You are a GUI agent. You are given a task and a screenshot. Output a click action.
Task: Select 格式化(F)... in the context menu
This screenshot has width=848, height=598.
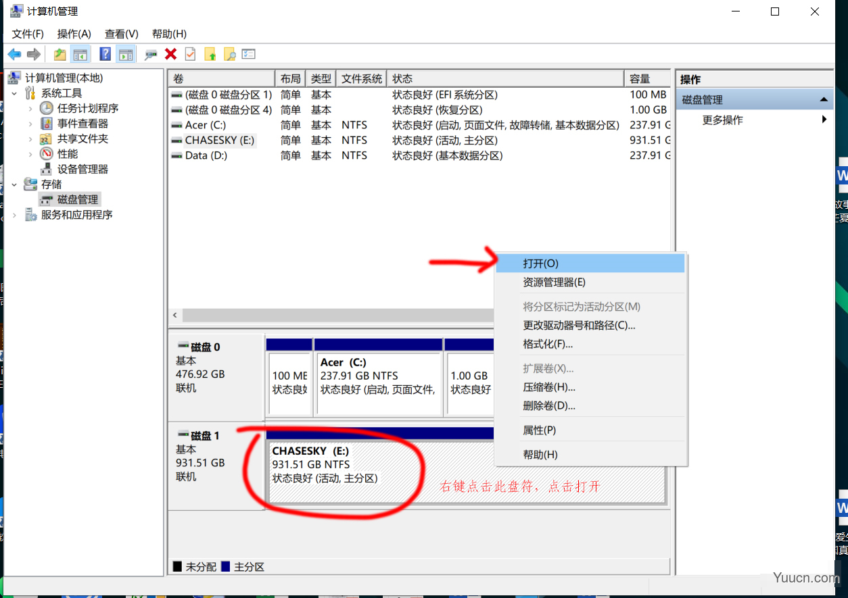point(590,344)
